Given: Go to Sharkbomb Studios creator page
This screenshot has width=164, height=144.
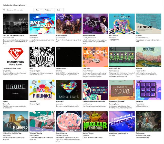Looking at the screenshot, I should pos(142,38).
